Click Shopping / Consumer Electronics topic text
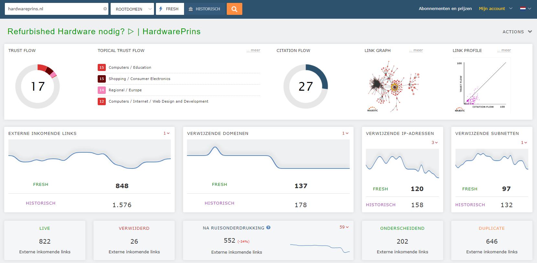 [x=139, y=79]
